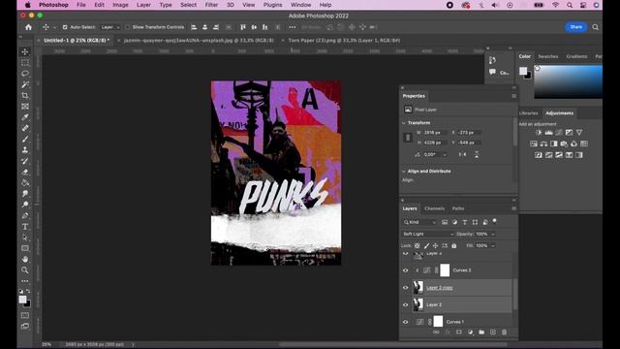Image resolution: width=620 pixels, height=349 pixels.
Task: Add an Exposure adjustment
Action: [569, 133]
